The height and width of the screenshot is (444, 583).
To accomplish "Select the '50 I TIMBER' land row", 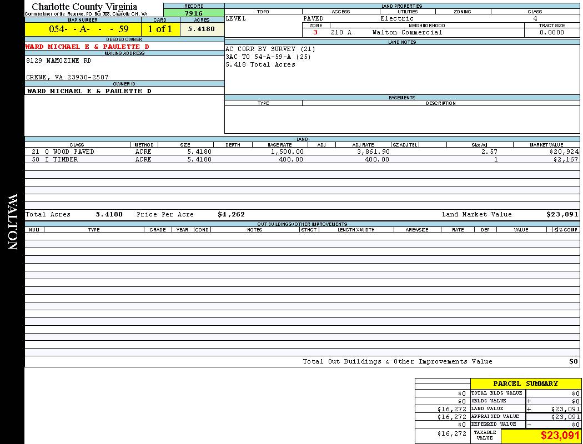I will pyautogui.click(x=54, y=160).
